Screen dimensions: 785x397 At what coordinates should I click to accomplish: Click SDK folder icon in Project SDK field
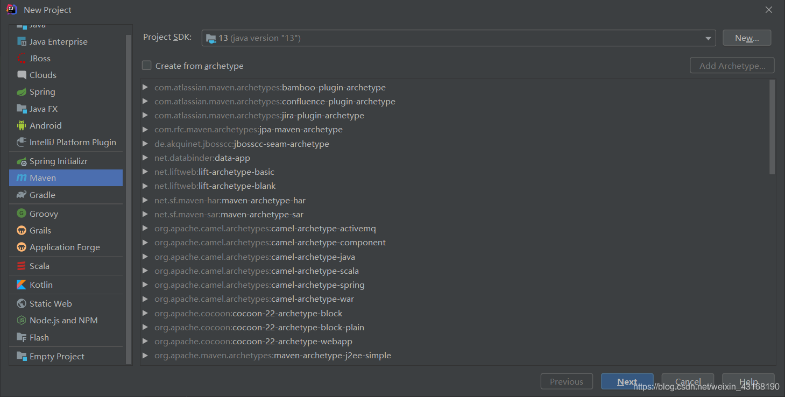(x=211, y=38)
